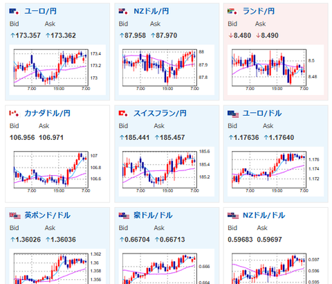Click the British Pound/Dollar flag icon
Viewport: 332px width, 284px height.
(x=15, y=216)
